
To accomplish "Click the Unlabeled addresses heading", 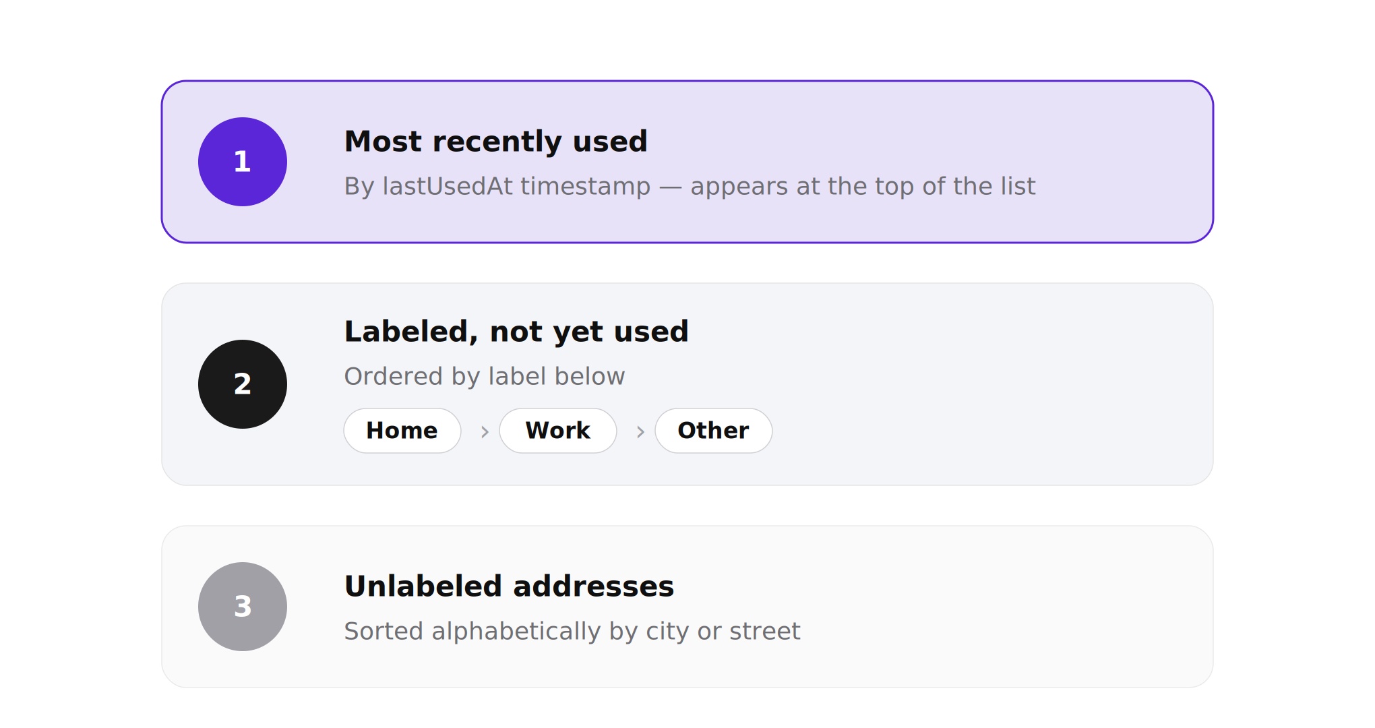I will pyautogui.click(x=509, y=586).
